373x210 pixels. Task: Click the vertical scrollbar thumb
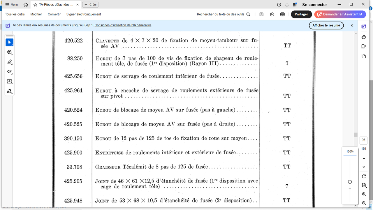(x=355, y=135)
